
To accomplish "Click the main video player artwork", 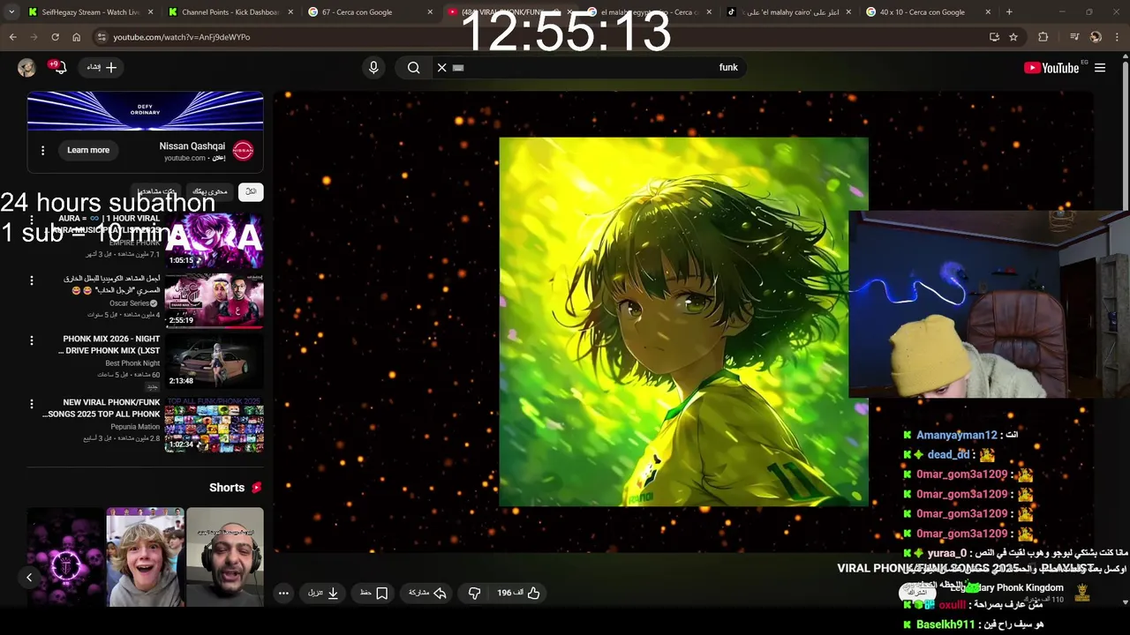I will (x=683, y=322).
